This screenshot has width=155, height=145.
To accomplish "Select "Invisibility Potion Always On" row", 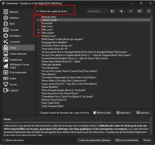I will pyautogui.click(x=93, y=46).
